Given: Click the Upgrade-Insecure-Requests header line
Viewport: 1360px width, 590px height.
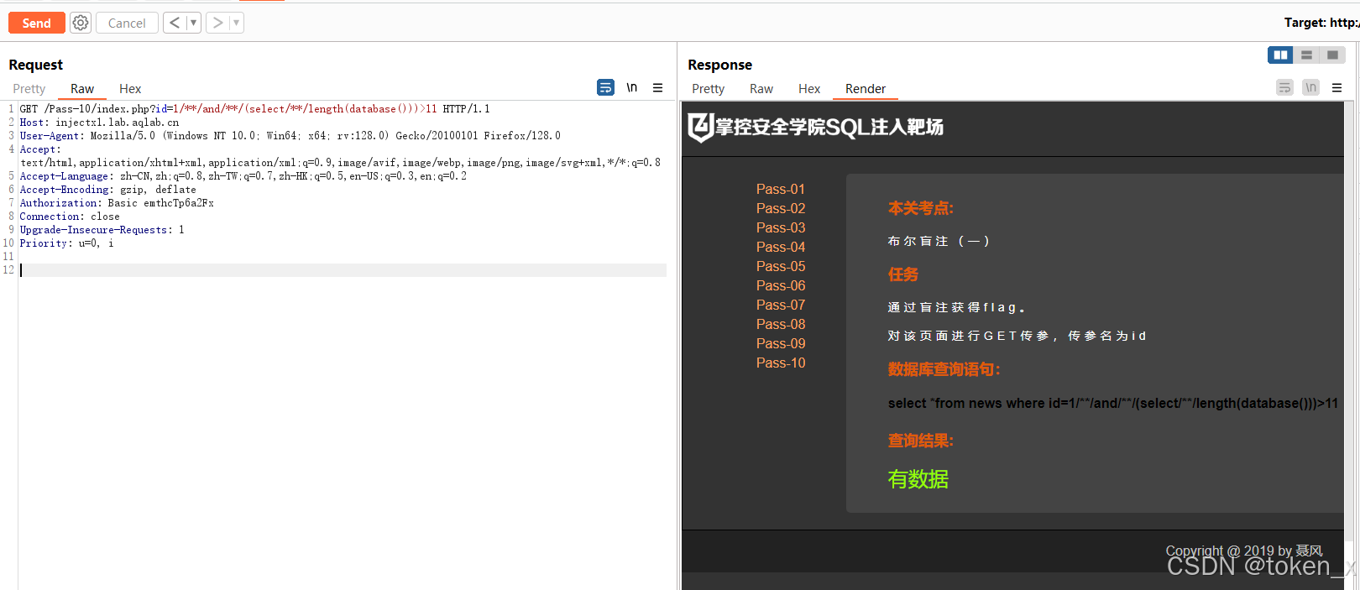Looking at the screenshot, I should coord(102,230).
